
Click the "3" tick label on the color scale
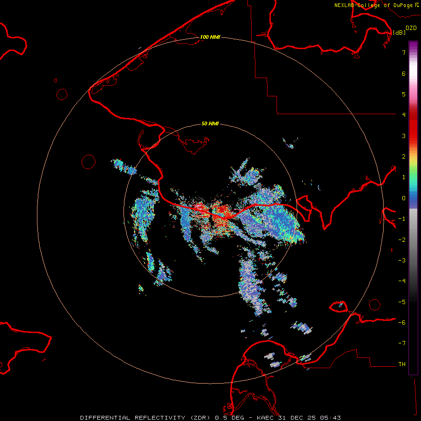coord(404,136)
